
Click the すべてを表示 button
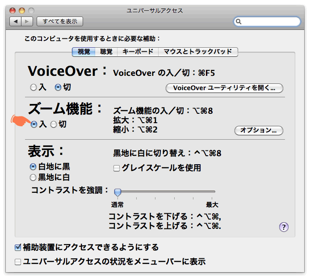60,21
